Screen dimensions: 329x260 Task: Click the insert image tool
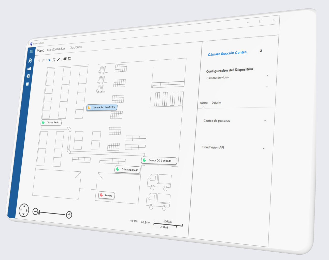(69, 59)
